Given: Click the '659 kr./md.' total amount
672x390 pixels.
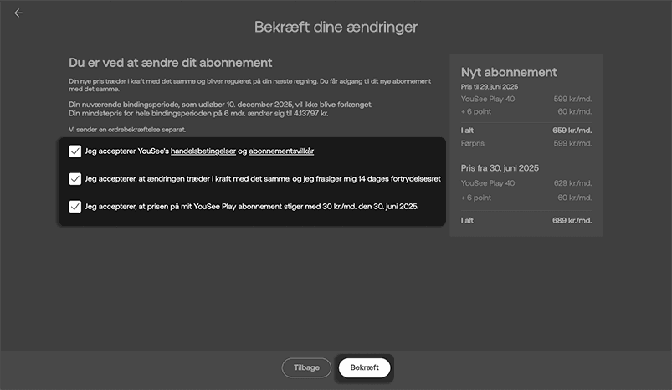Looking at the screenshot, I should tap(572, 131).
